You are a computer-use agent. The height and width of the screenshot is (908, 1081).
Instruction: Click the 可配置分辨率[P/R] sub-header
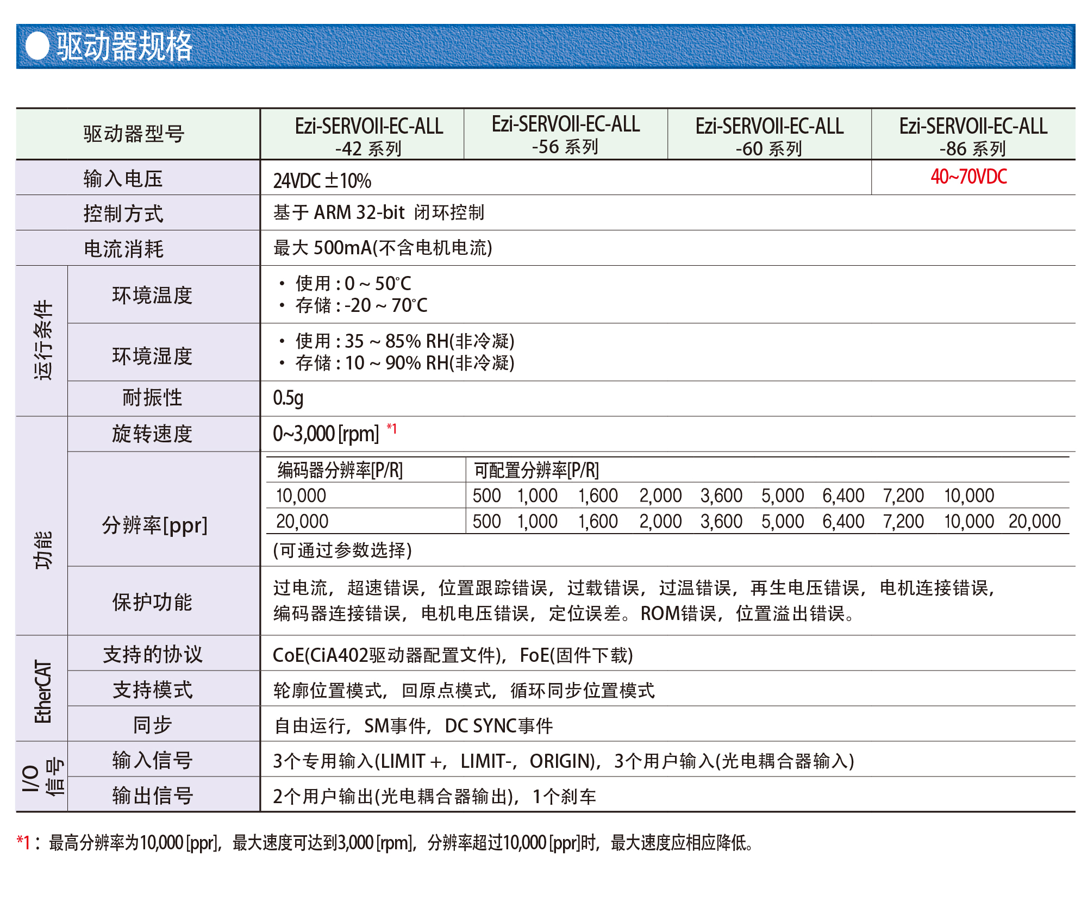(536, 470)
